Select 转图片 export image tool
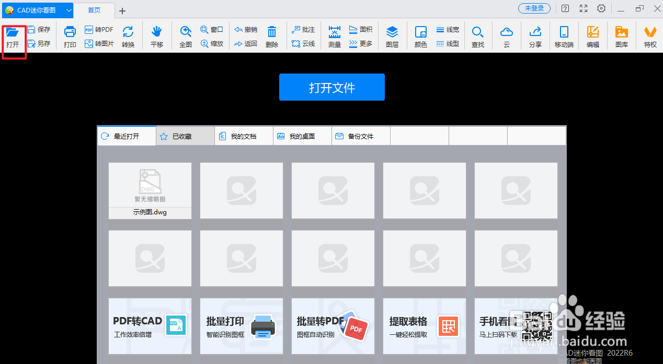 point(99,44)
